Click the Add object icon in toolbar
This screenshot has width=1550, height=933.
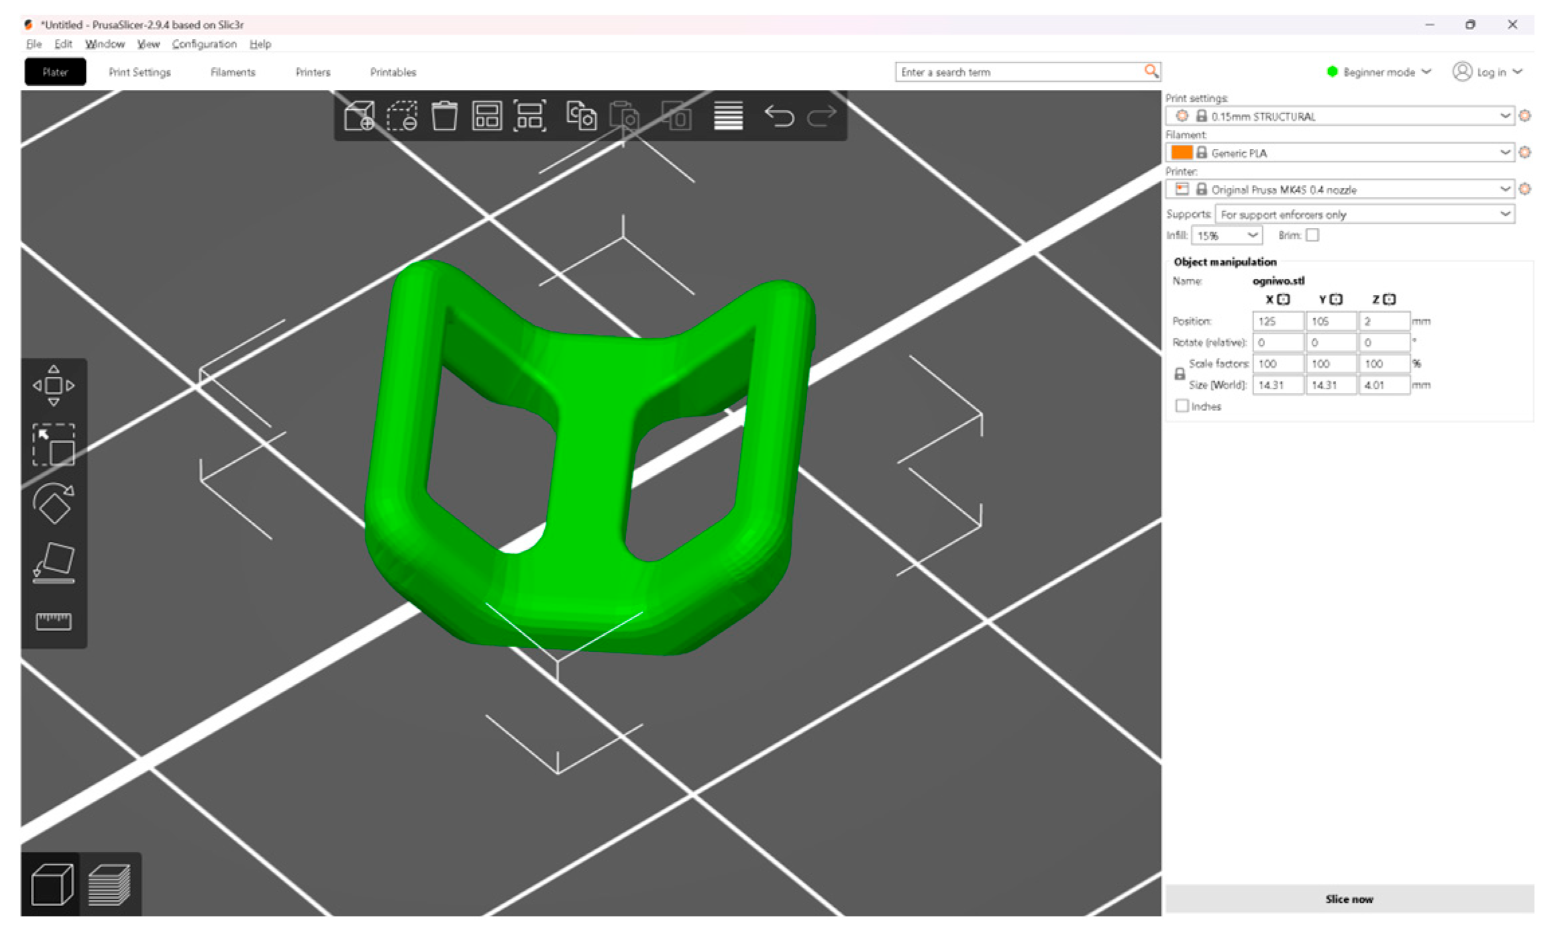(x=359, y=116)
